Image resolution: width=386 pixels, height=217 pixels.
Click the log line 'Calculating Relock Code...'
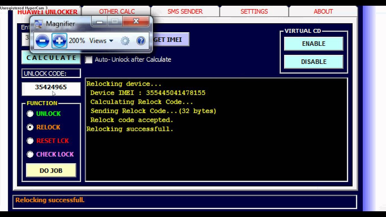click(x=141, y=102)
